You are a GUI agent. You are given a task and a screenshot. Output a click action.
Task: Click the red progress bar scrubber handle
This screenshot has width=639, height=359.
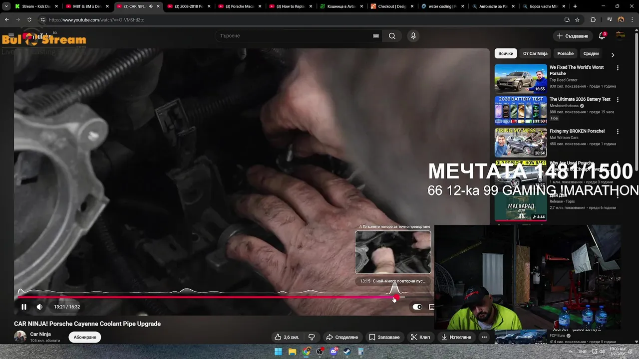(x=396, y=298)
